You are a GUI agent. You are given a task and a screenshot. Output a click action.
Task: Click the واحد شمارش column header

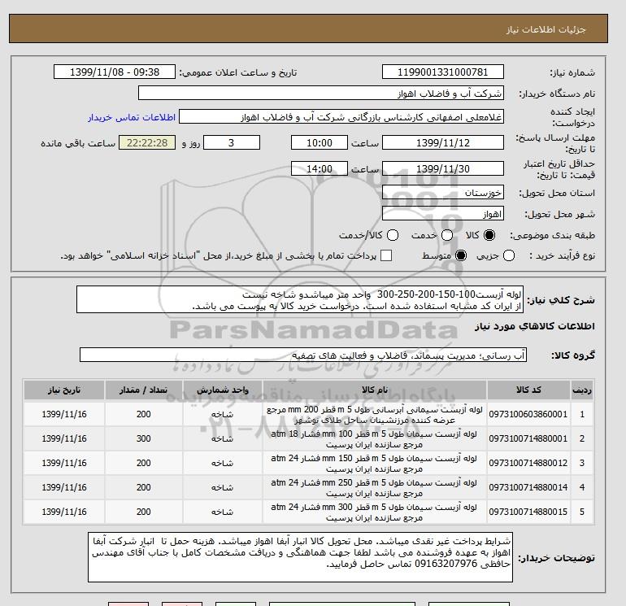point(223,390)
